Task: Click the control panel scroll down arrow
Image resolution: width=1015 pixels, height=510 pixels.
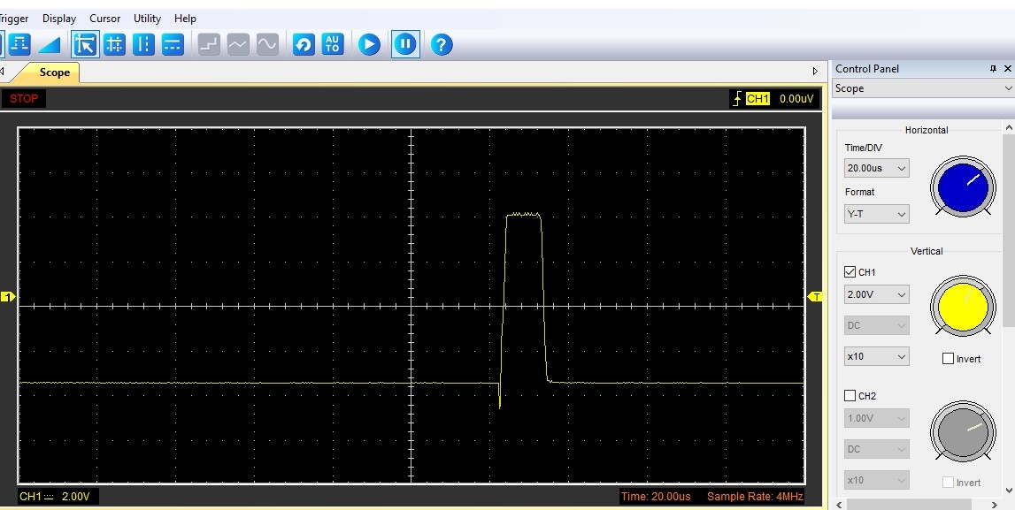Action: click(x=1009, y=490)
